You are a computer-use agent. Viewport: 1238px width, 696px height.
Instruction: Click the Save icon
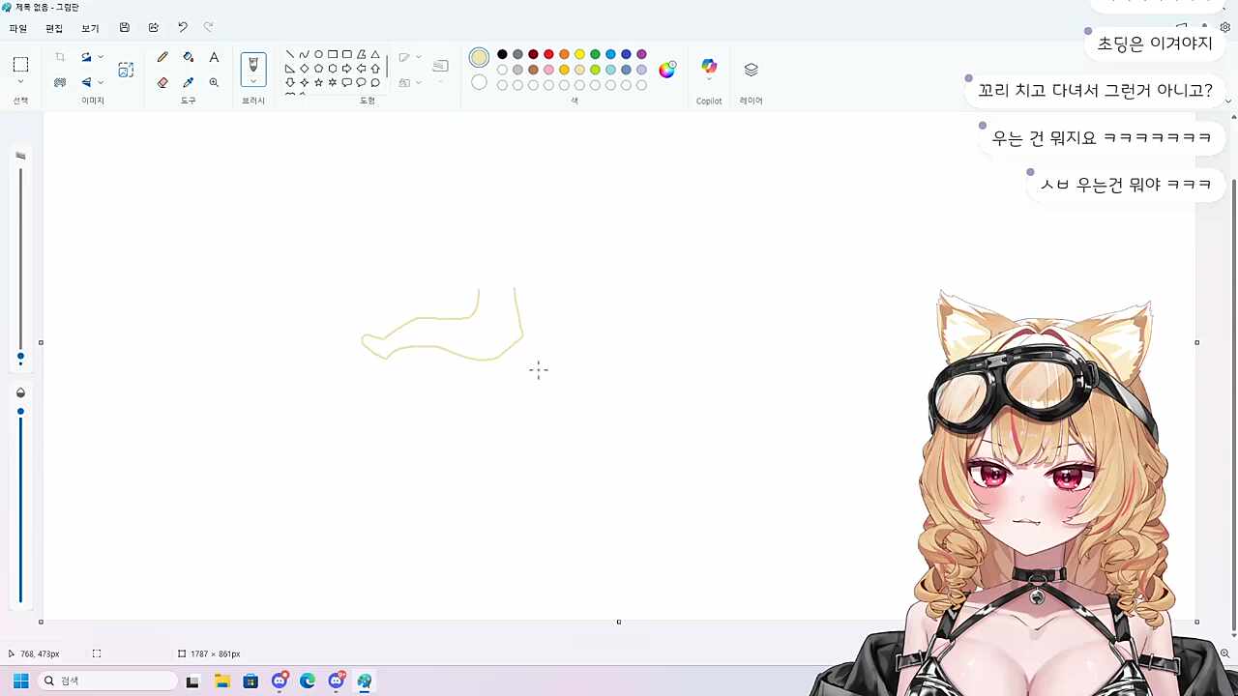125,28
